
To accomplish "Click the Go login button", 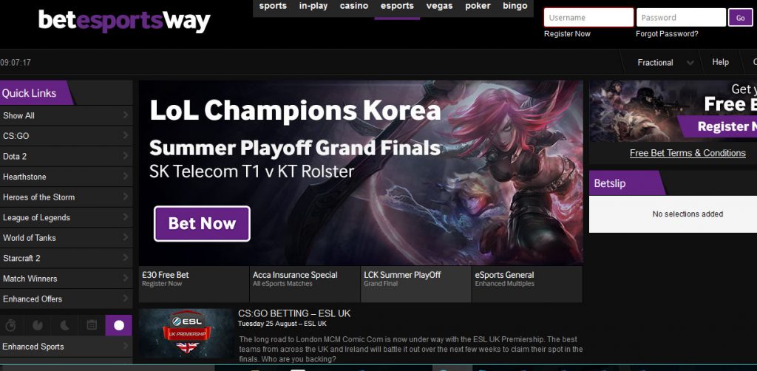I will click(741, 18).
